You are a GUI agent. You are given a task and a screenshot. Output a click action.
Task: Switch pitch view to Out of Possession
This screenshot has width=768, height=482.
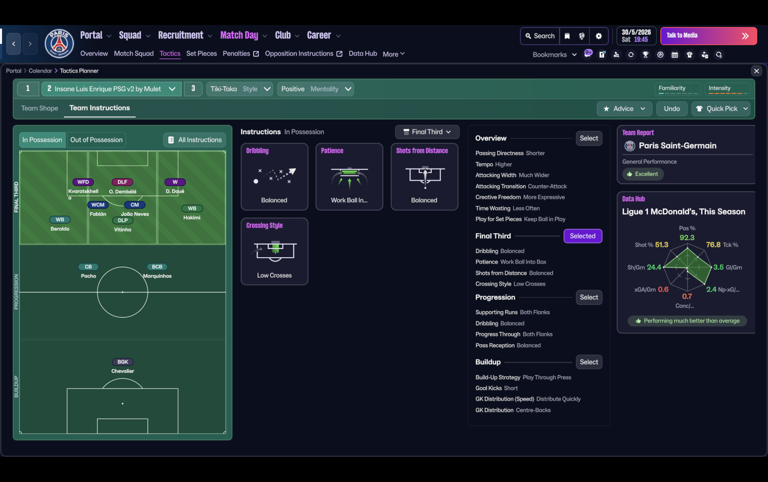[x=96, y=140]
